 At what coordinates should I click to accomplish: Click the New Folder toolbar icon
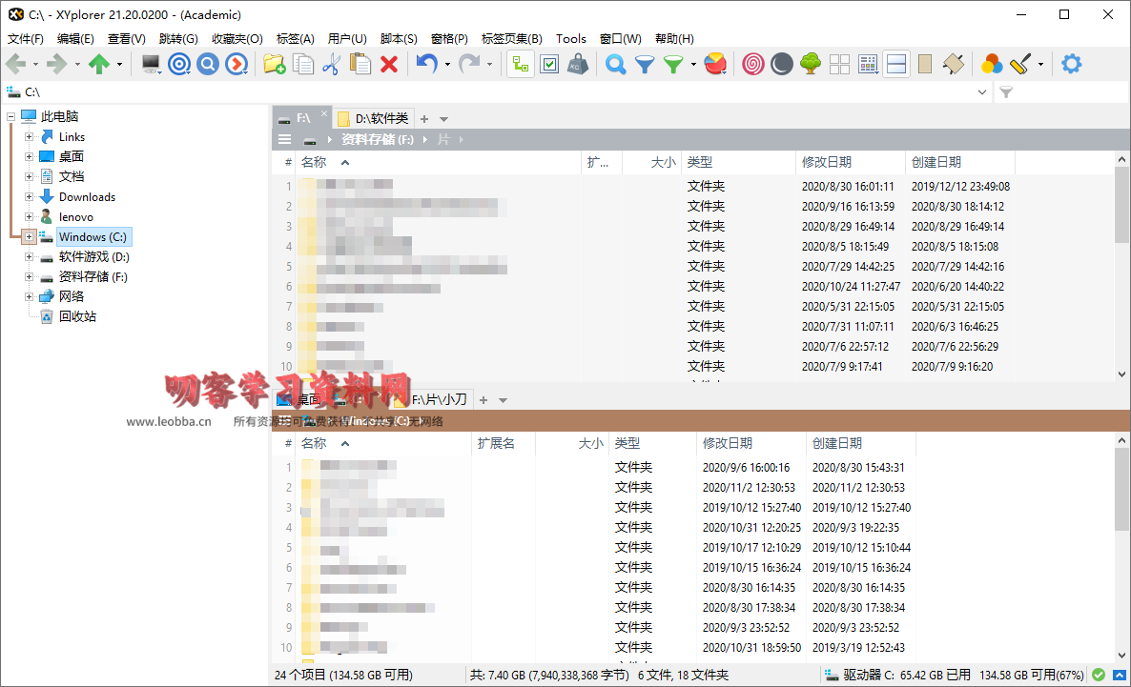(275, 64)
